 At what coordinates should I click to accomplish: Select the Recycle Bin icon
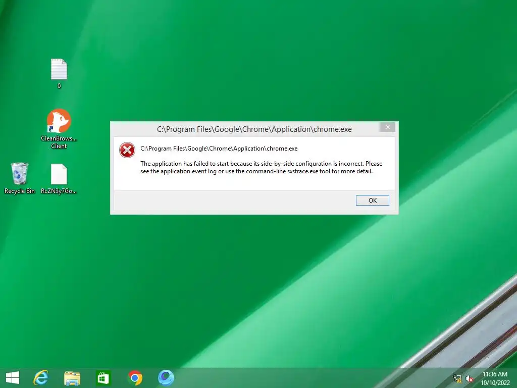20,178
